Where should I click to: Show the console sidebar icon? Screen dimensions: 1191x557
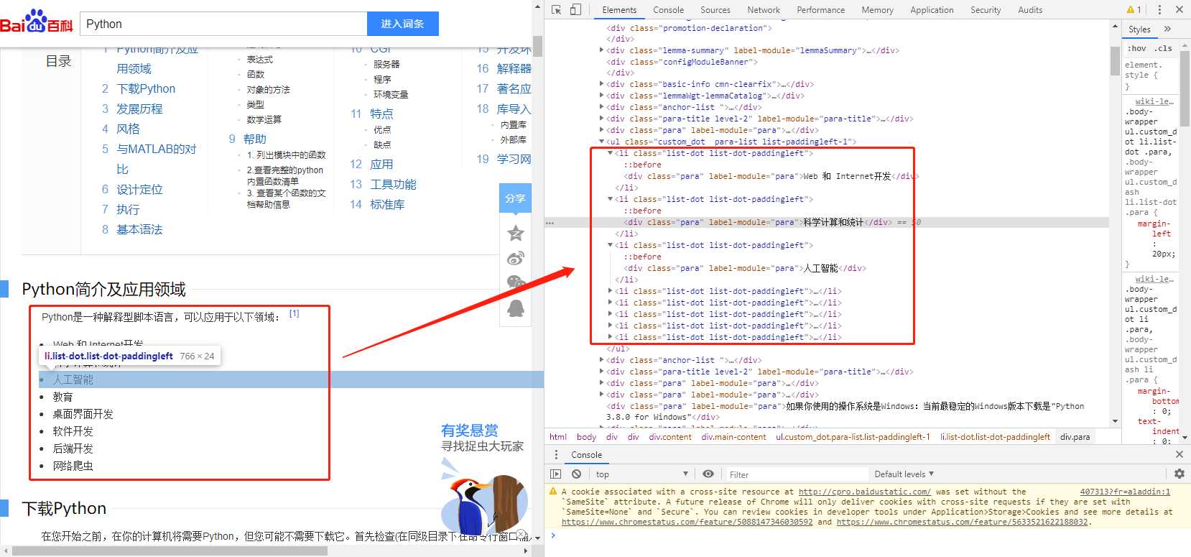click(x=555, y=474)
